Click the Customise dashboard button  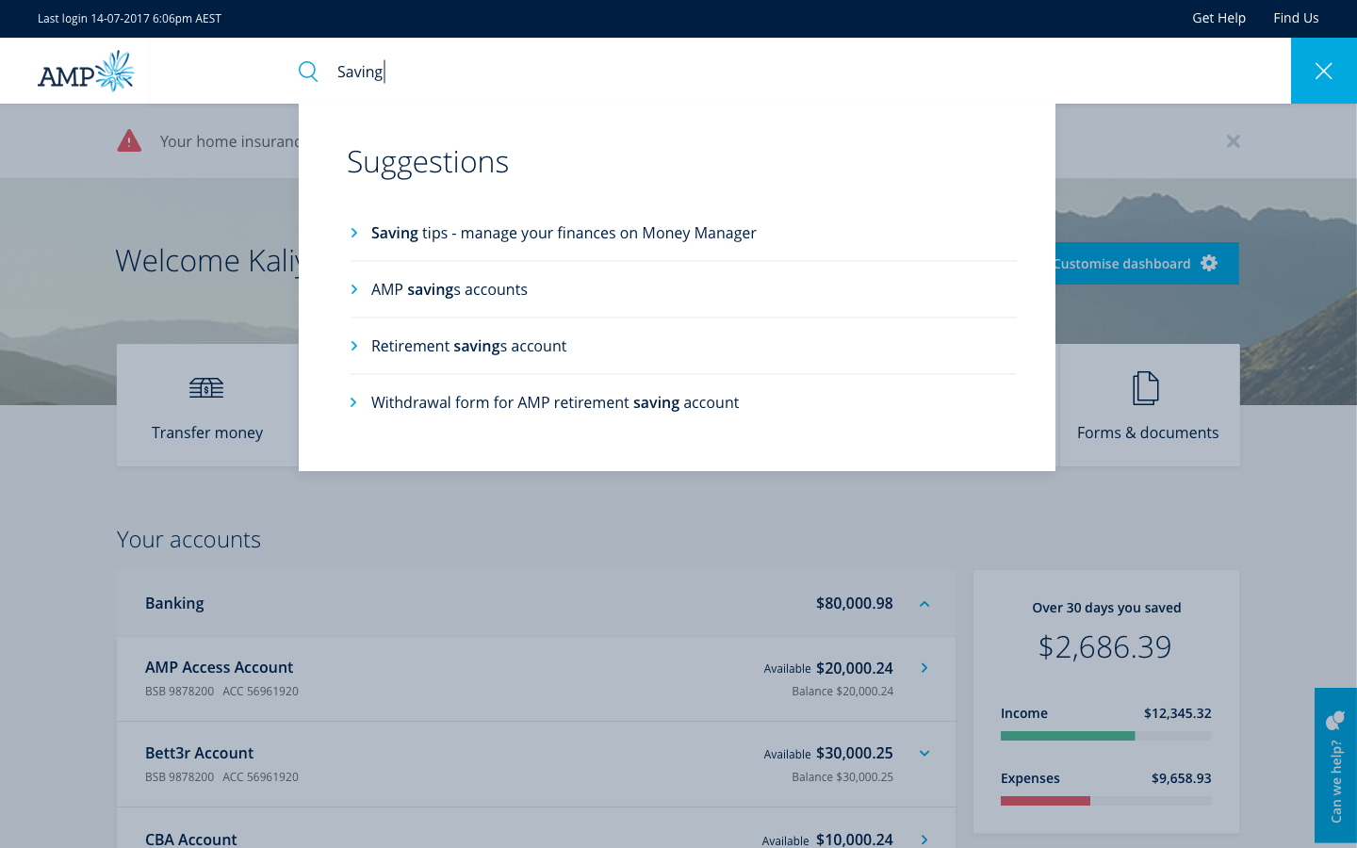1147,264
